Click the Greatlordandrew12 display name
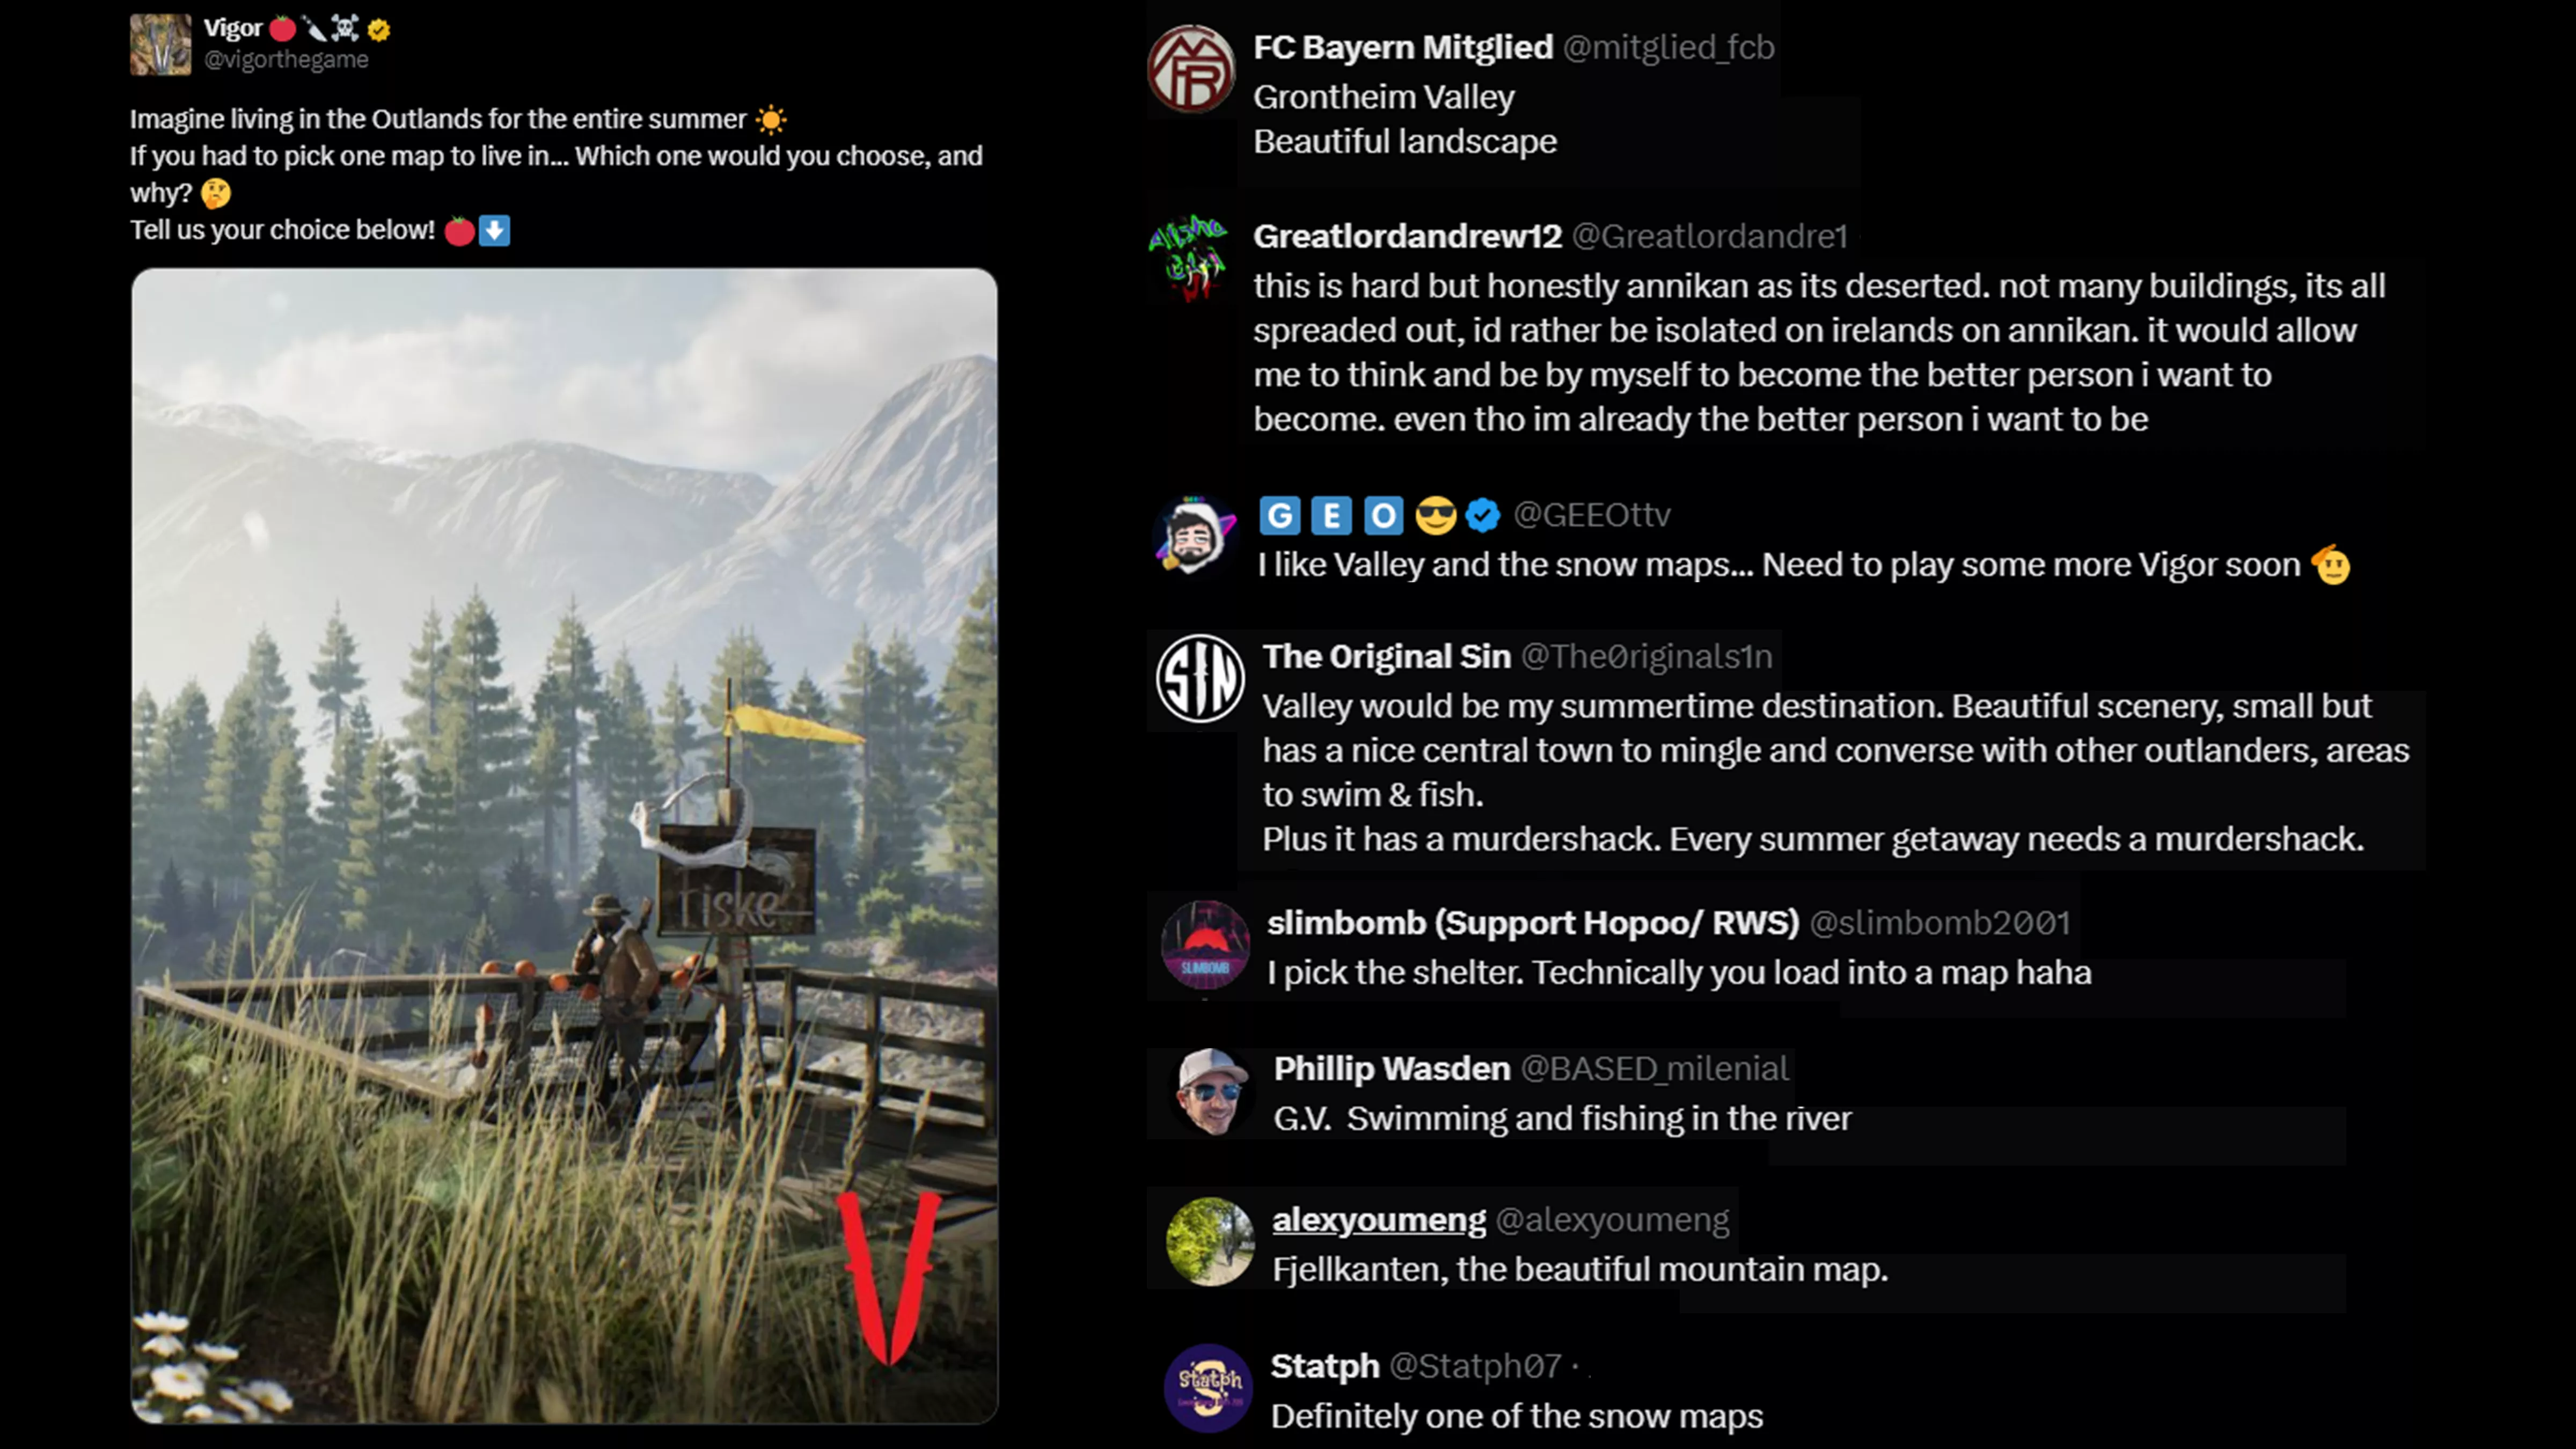 (1408, 237)
